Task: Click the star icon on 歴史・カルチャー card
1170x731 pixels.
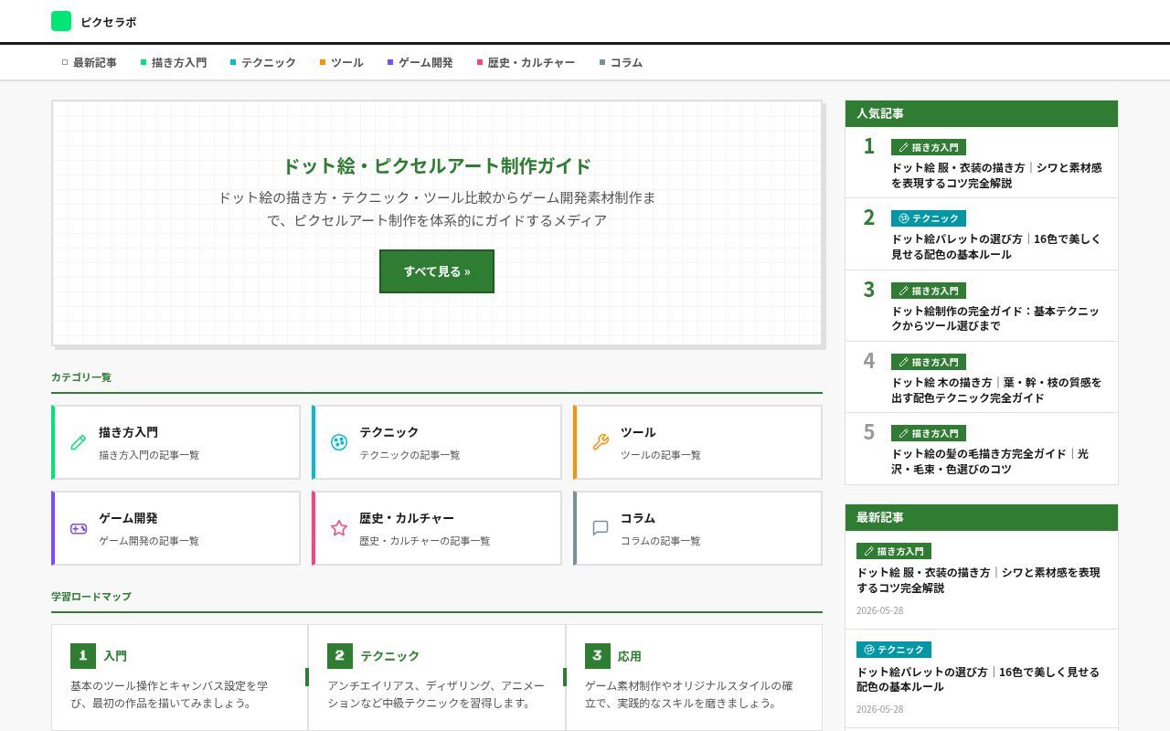Action: 339,528
